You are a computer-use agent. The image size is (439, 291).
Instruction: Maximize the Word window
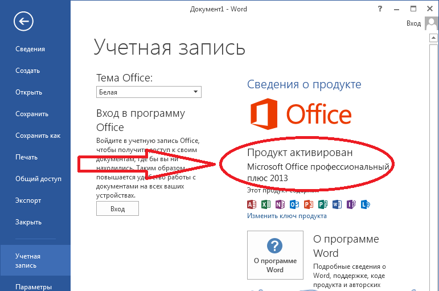tap(413, 9)
